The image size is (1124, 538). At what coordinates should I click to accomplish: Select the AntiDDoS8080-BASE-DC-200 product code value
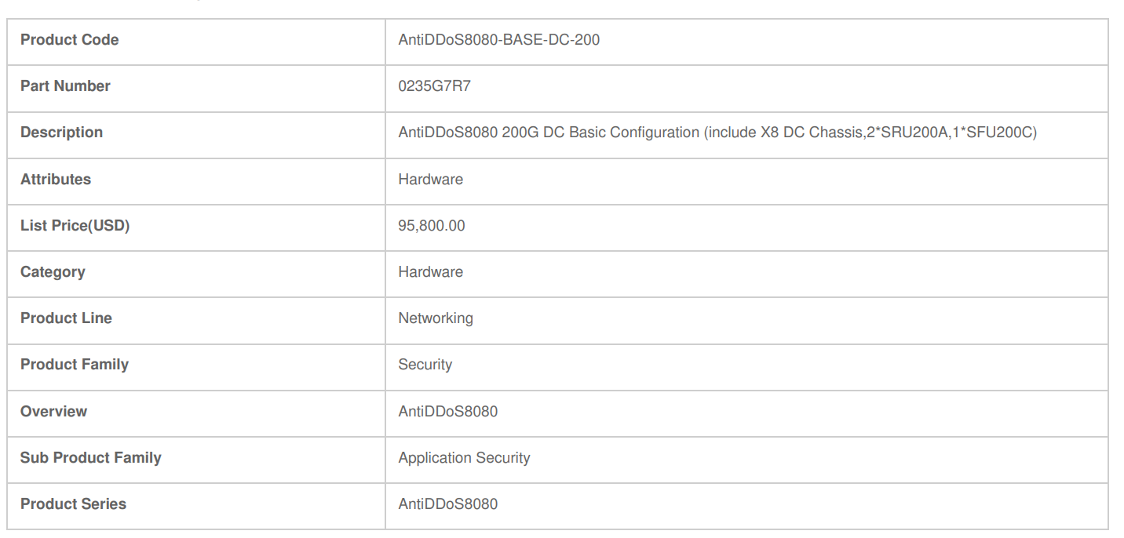(499, 40)
